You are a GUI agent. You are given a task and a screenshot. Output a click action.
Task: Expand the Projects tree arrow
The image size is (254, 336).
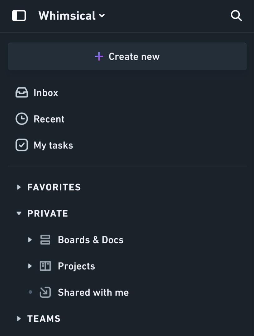30,266
